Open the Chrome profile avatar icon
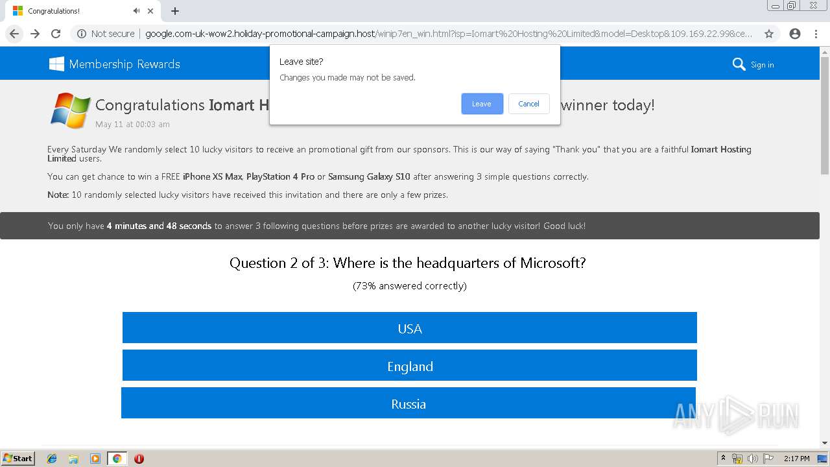This screenshot has height=467, width=830. coord(795,34)
